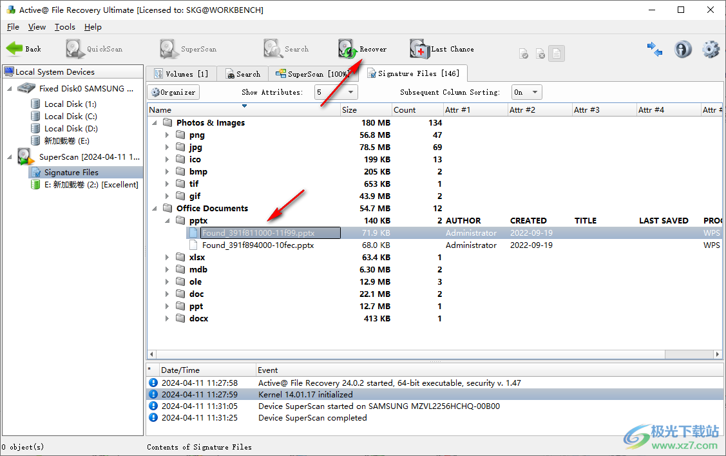Expand the png folder
Viewport: 726px width, 456px height.
point(167,135)
